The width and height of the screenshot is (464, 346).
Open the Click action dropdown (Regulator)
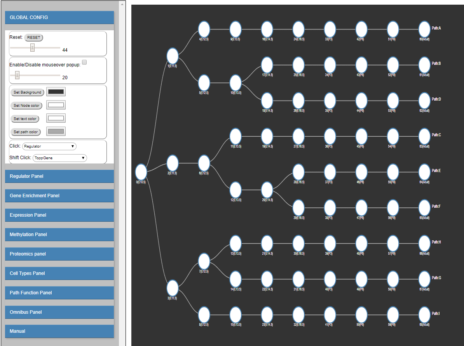point(49,146)
